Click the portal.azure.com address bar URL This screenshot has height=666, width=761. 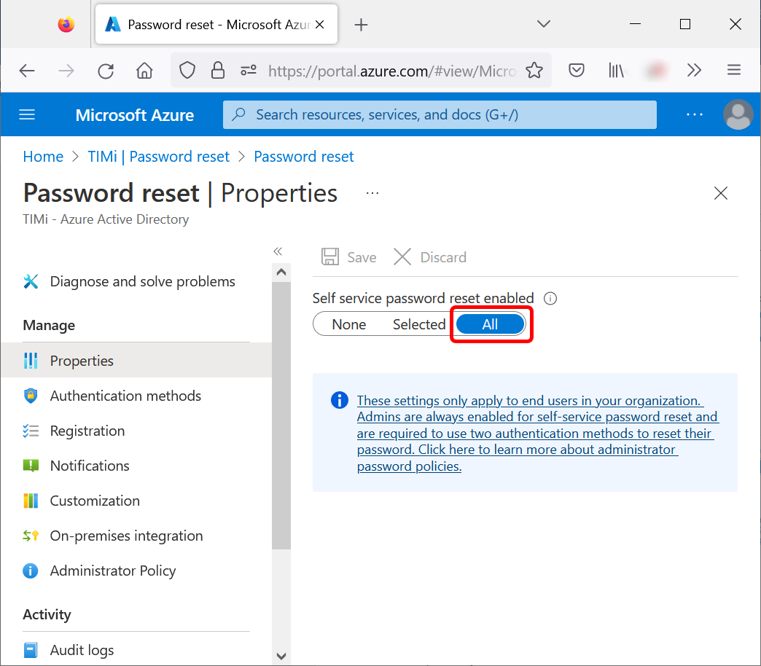[x=391, y=71]
